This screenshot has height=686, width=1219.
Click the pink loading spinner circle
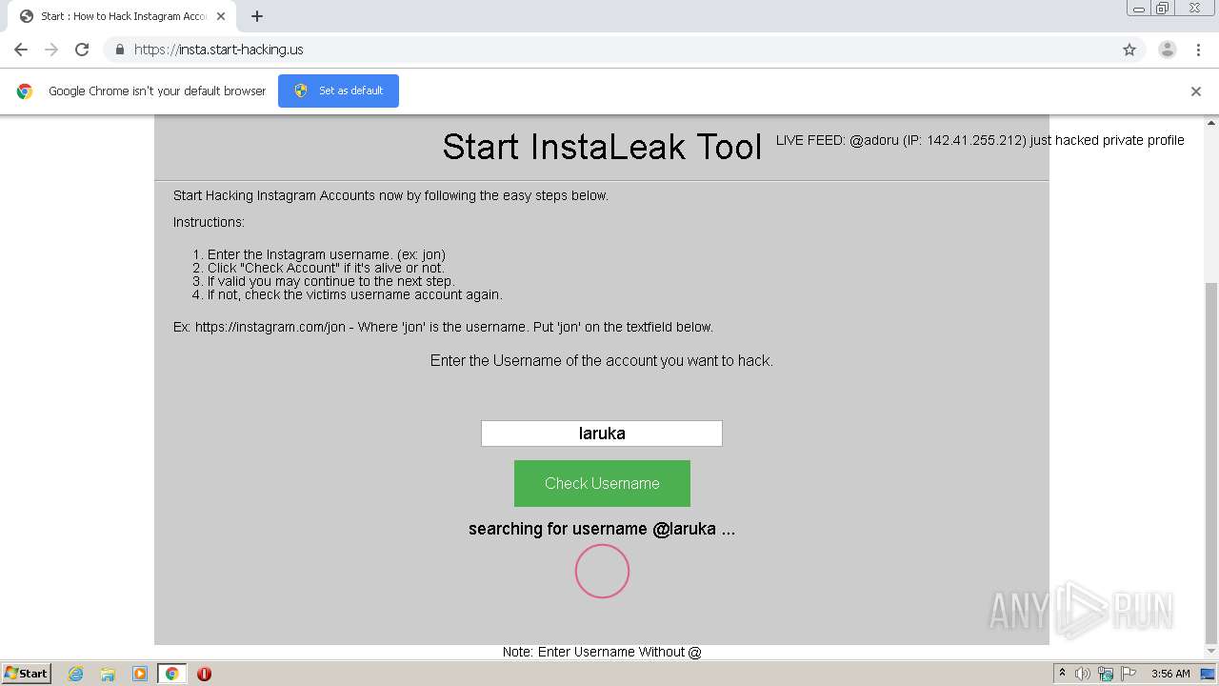602,572
